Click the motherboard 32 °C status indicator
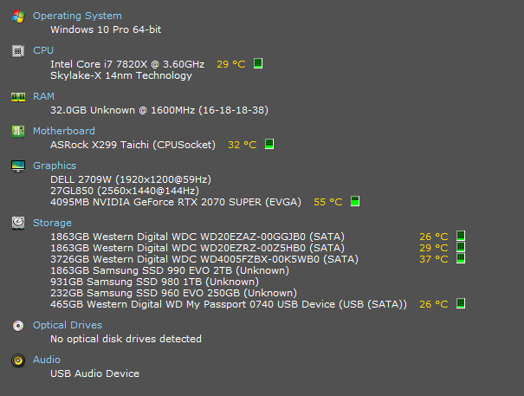The image size is (524, 396). pyautogui.click(x=269, y=144)
